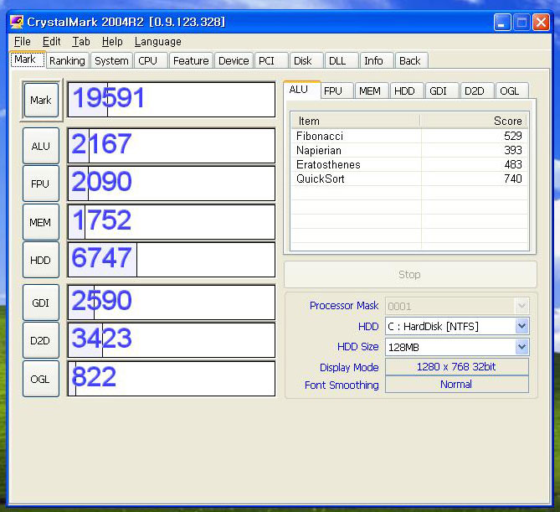Switch to the Ranking tab
The image size is (560, 512).
(x=67, y=60)
